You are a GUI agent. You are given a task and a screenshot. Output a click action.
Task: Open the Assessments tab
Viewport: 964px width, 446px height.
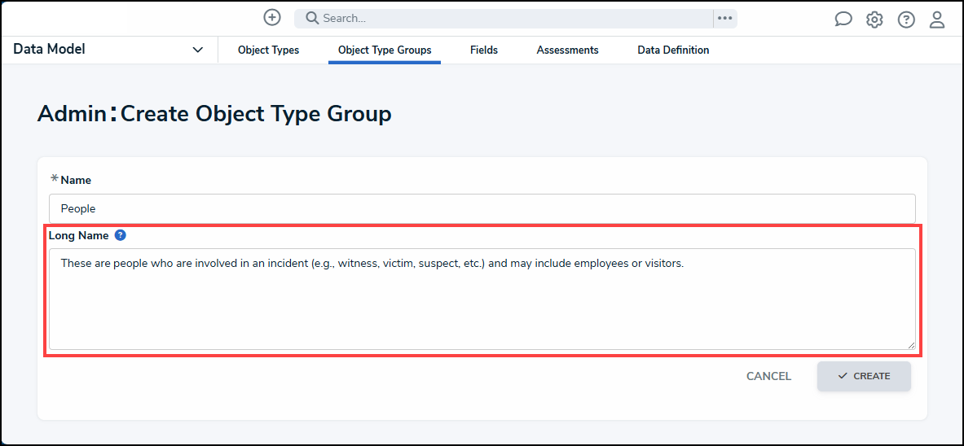[x=567, y=50]
